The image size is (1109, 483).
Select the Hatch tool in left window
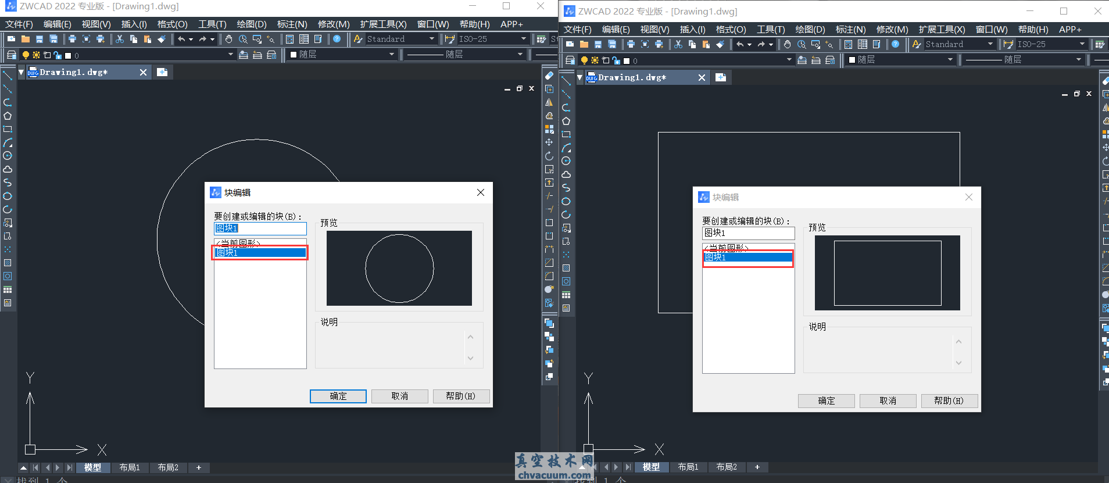pyautogui.click(x=8, y=263)
